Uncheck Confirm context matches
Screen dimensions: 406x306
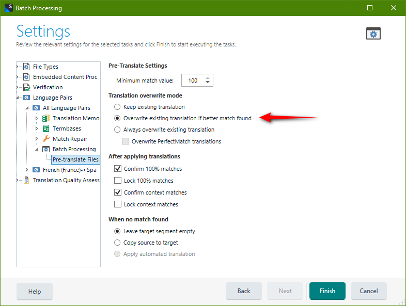pyautogui.click(x=118, y=192)
